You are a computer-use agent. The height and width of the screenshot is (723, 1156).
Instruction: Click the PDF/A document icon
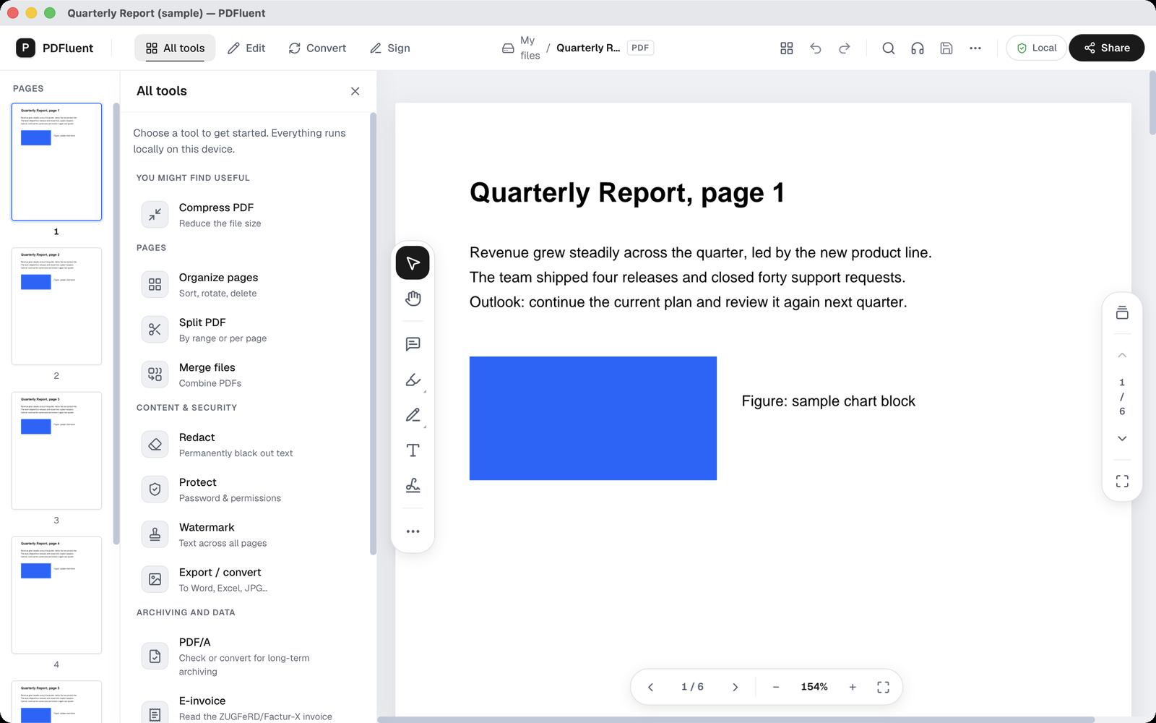coord(155,656)
